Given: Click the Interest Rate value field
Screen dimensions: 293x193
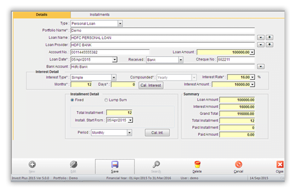Looking at the screenshot, I should [239, 77].
